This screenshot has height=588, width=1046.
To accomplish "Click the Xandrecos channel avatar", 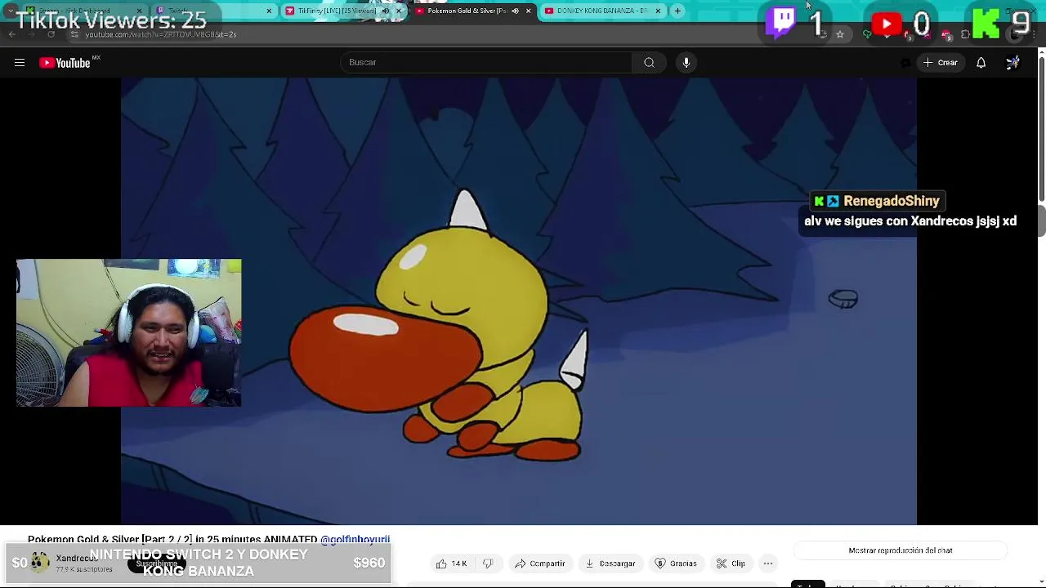I will click(x=40, y=563).
